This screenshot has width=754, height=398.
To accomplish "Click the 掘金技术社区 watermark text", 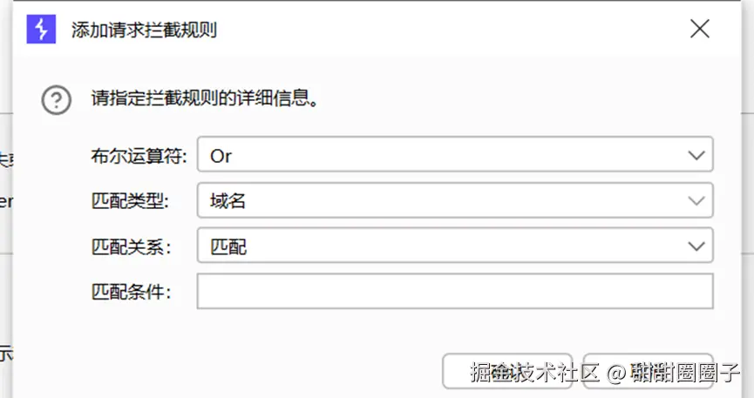I will pyautogui.click(x=534, y=374).
